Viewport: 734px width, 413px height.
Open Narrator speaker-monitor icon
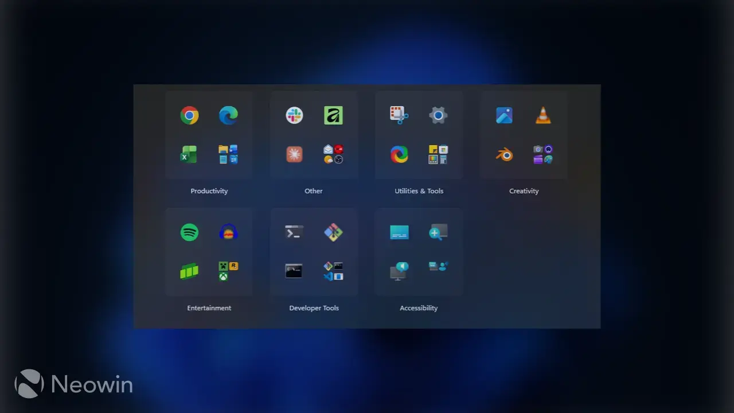[399, 271]
